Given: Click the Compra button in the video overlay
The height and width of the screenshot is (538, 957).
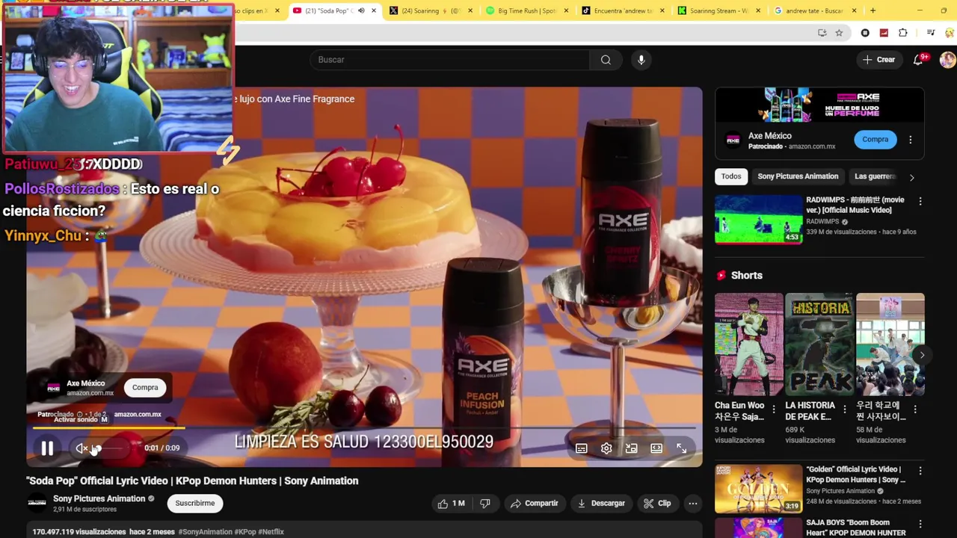Looking at the screenshot, I should pyautogui.click(x=145, y=387).
